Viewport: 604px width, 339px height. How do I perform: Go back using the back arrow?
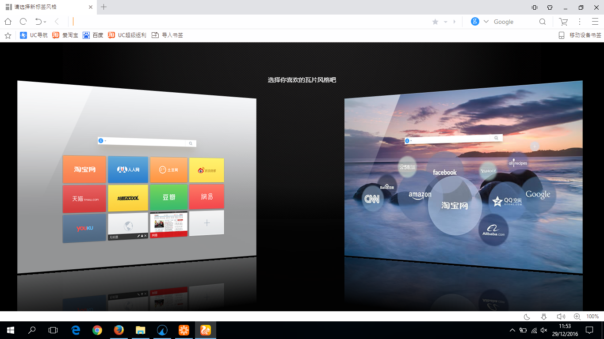[57, 22]
